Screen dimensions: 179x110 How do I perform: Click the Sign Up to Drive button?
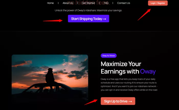point(118,101)
